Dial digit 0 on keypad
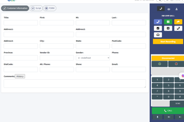 (x=168, y=97)
